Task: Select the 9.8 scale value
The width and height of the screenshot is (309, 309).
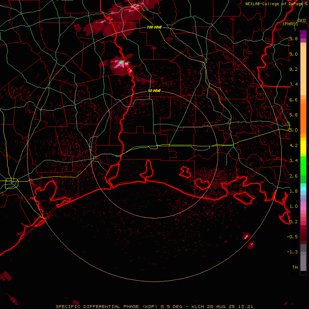Action: [x=294, y=38]
